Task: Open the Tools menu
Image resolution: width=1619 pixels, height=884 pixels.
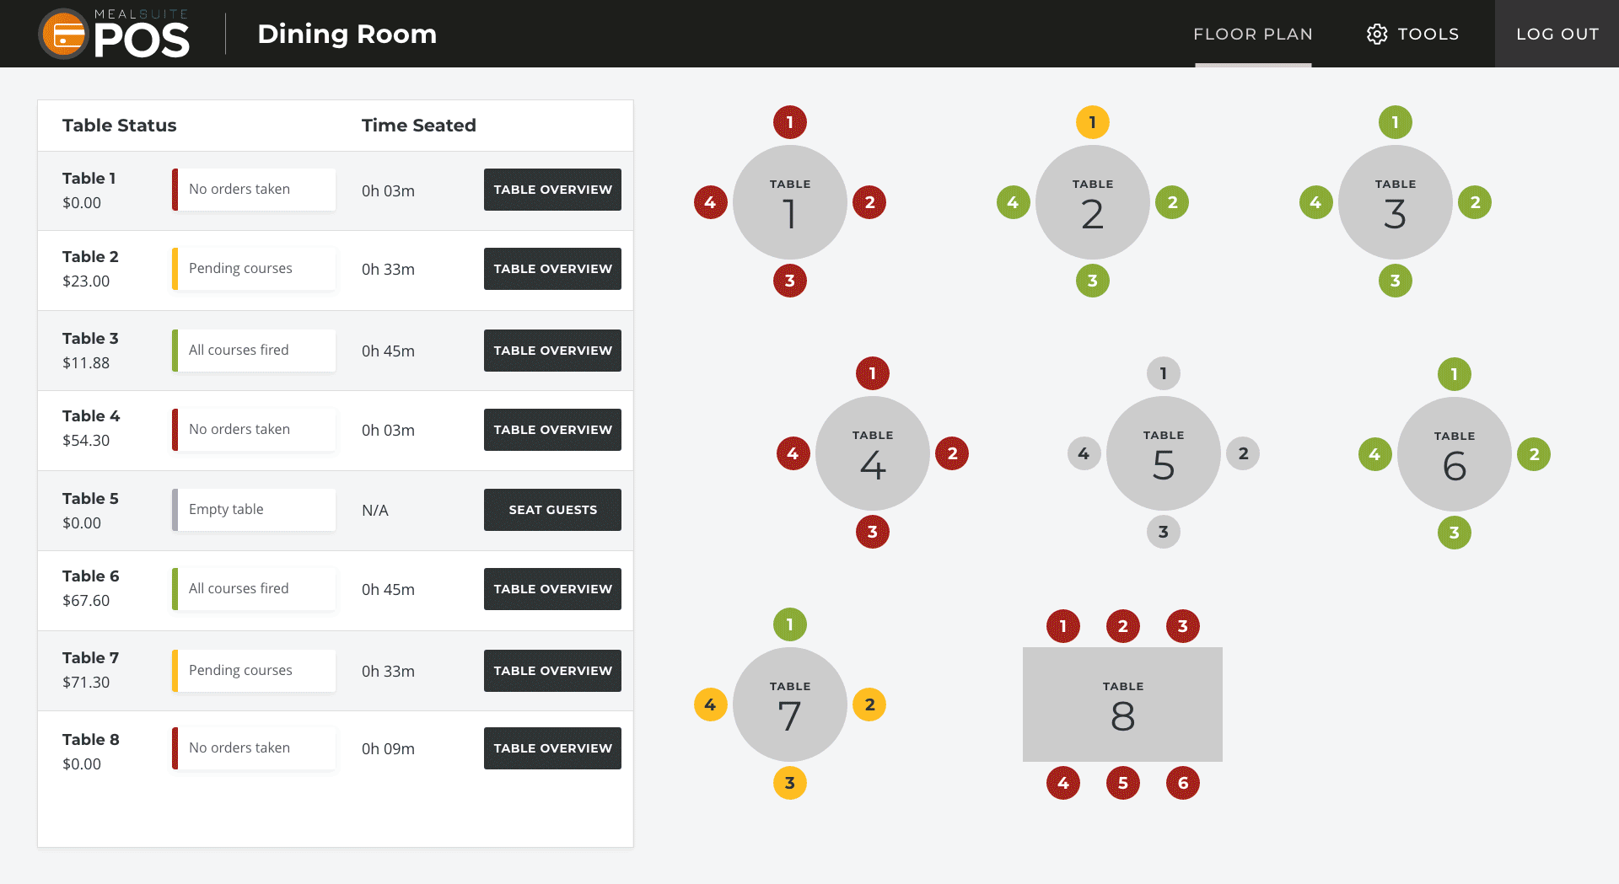Action: pos(1412,34)
